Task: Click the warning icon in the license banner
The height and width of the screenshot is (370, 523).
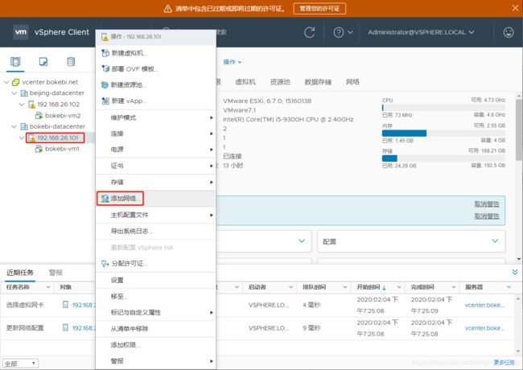Action: pos(168,9)
